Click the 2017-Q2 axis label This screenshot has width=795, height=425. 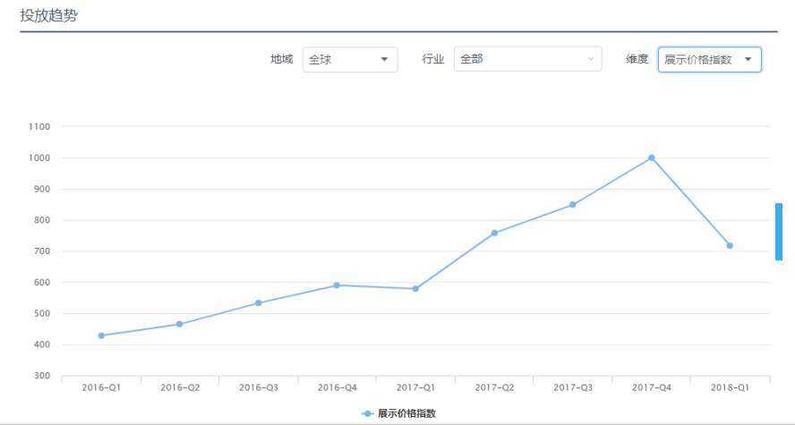(494, 387)
